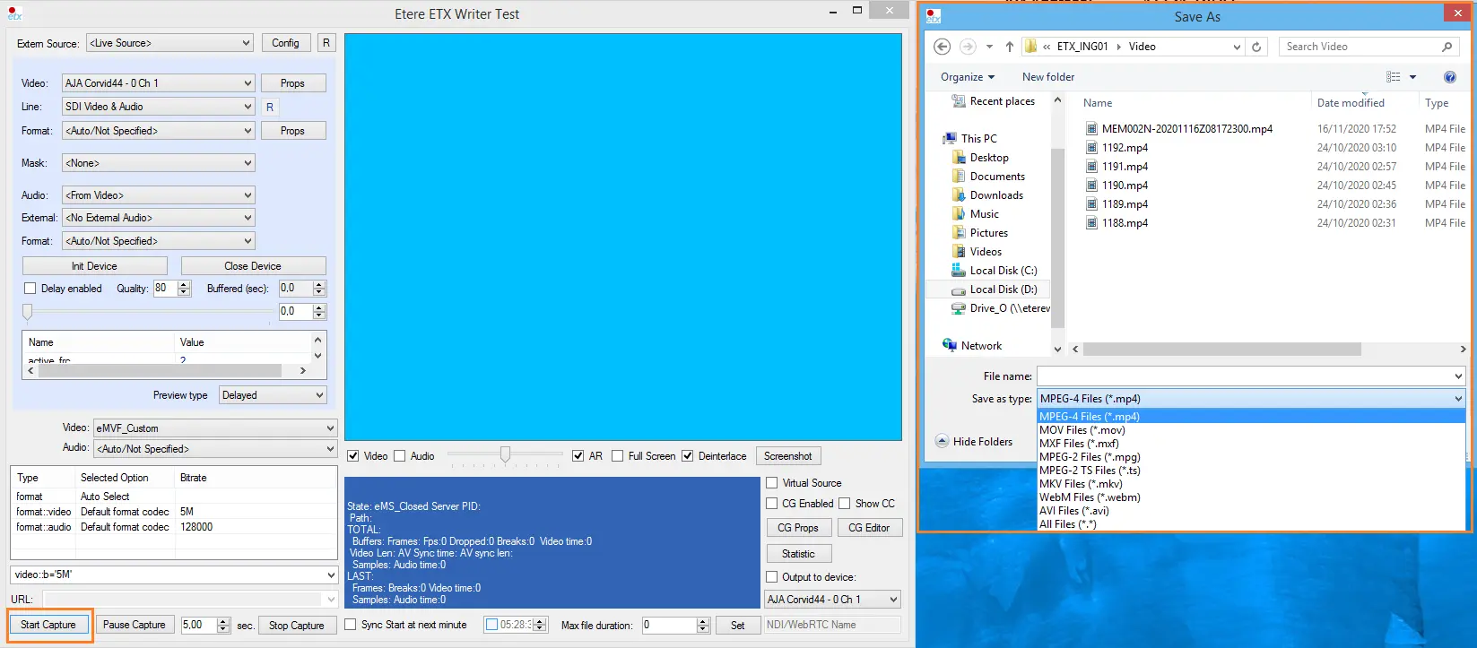
Task: Select MXF Files (*.mxf) option
Action: coord(1079,444)
